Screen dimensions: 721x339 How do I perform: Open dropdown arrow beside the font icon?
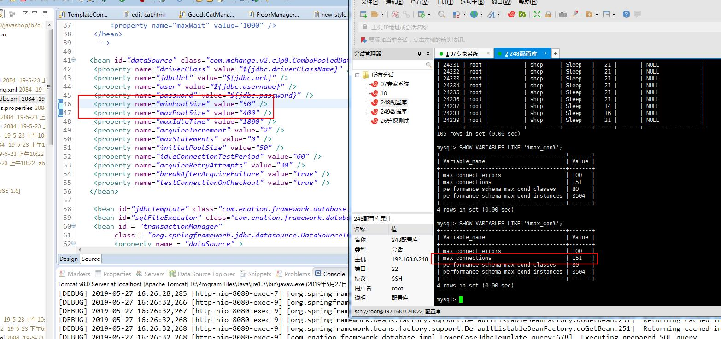[498, 14]
